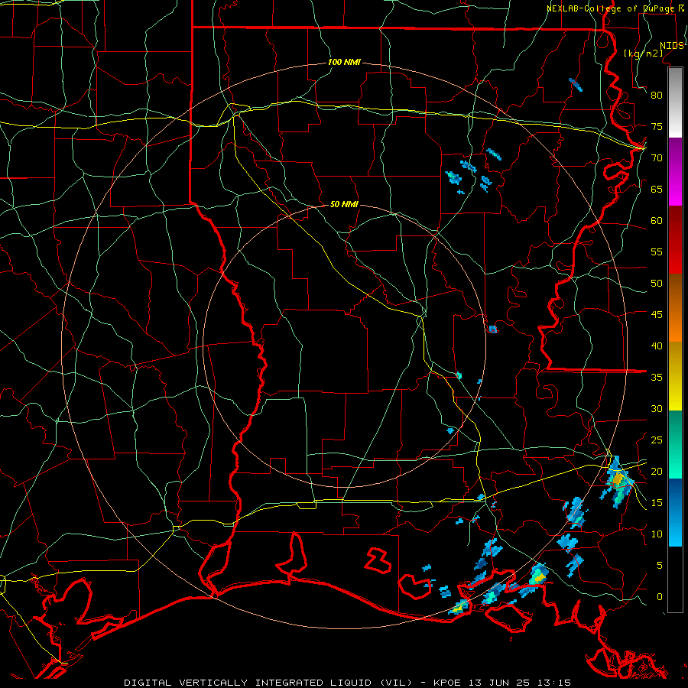Viewport: 688px width, 688px height.
Task: Click the KPOE radar site identifier
Action: tap(447, 683)
